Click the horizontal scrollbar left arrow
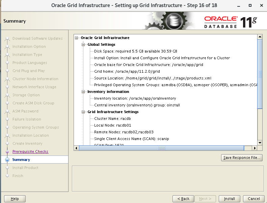 tap(76, 148)
